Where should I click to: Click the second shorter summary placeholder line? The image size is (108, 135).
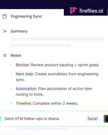41,45
